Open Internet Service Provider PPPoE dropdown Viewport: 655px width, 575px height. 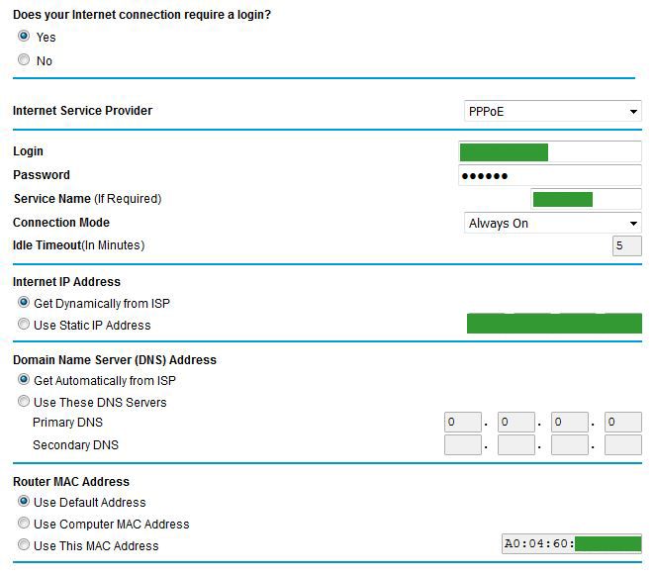tap(552, 112)
